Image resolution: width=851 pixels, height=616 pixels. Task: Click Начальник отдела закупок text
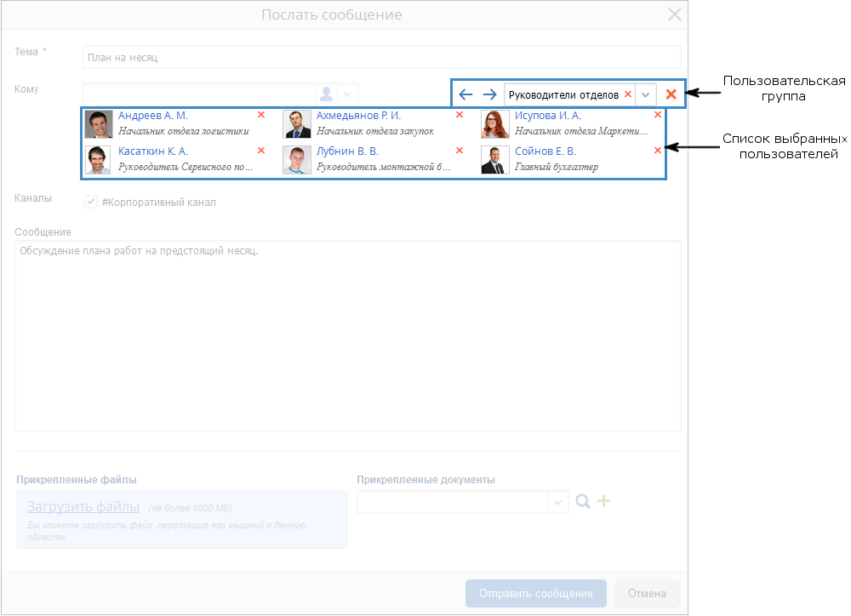[x=375, y=131]
